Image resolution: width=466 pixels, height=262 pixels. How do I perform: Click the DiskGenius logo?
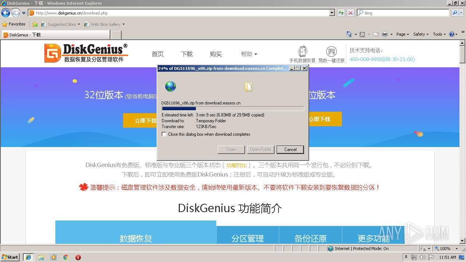point(86,53)
